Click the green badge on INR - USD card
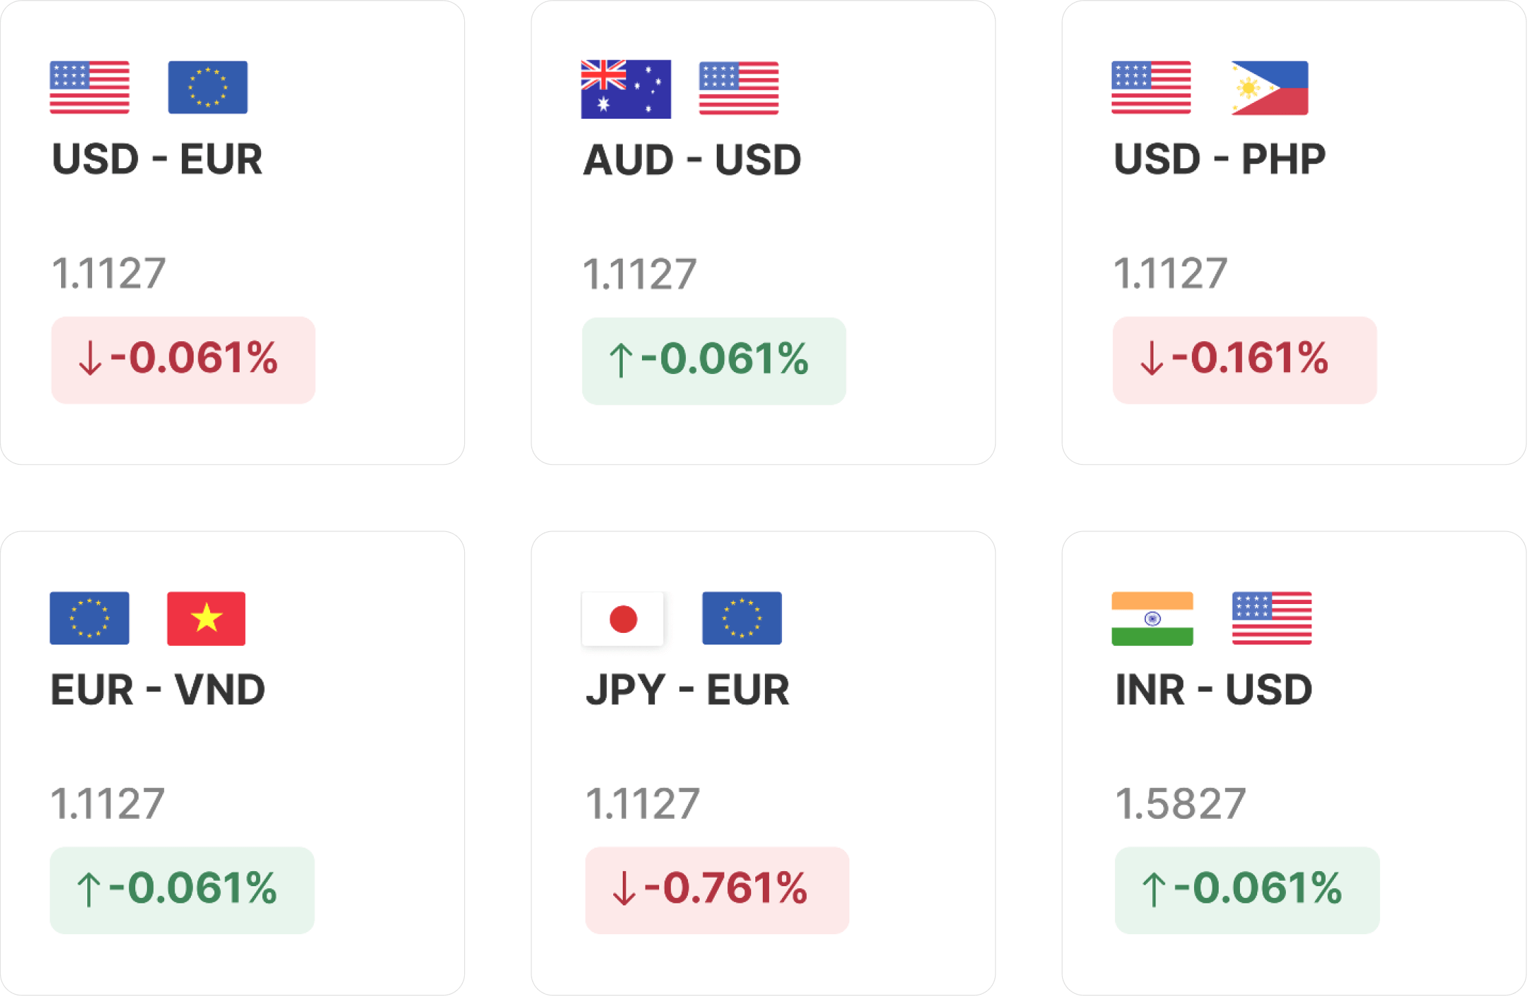Image resolution: width=1538 pixels, height=996 pixels. pos(1247,890)
